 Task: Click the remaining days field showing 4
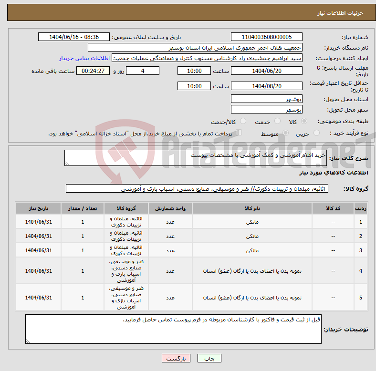click(143, 71)
